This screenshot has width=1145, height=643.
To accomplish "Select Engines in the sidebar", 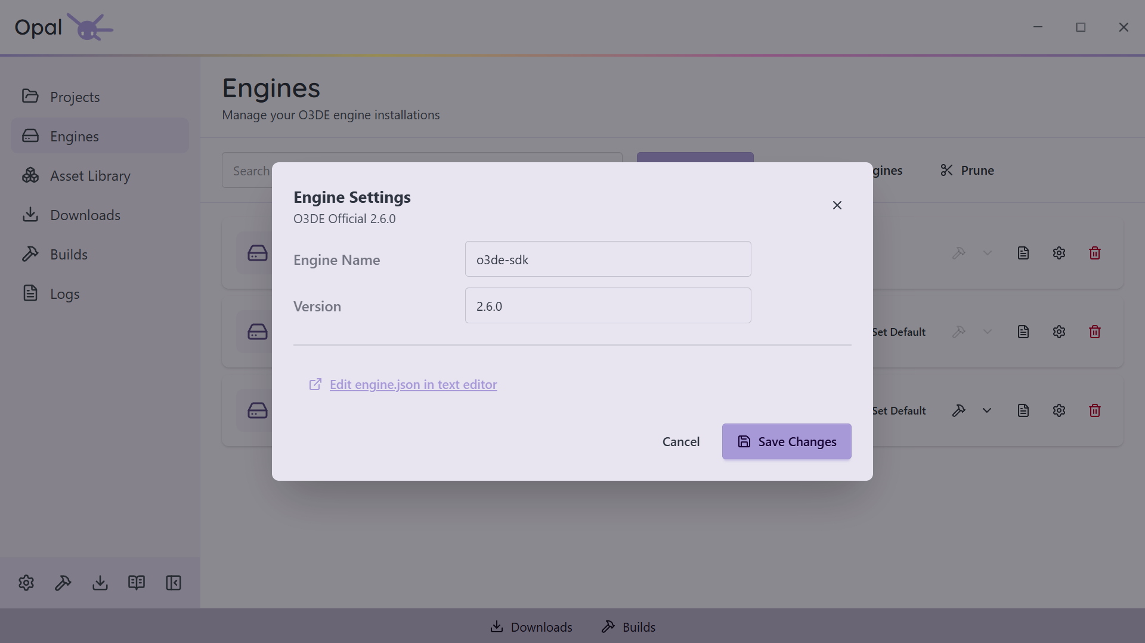I will coord(100,136).
